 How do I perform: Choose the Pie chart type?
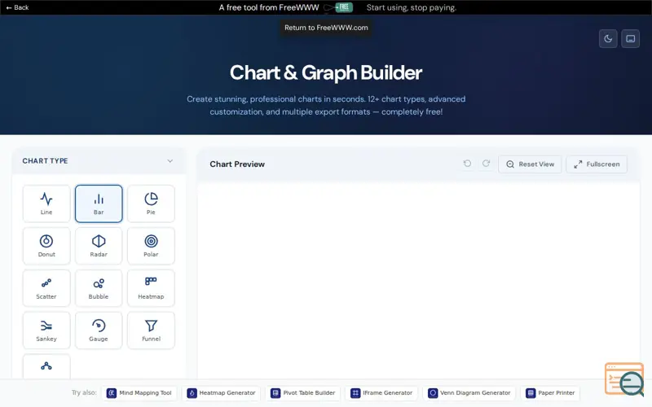tap(151, 203)
